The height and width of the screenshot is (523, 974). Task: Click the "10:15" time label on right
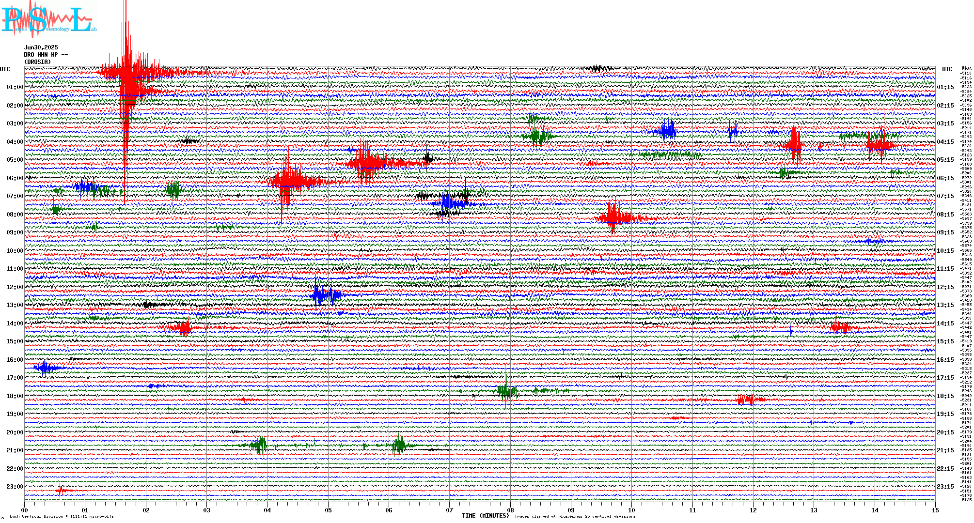[945, 251]
